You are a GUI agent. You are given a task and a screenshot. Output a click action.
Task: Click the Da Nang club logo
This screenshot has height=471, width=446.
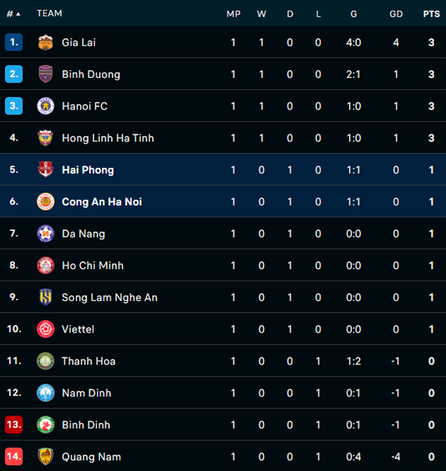(45, 233)
